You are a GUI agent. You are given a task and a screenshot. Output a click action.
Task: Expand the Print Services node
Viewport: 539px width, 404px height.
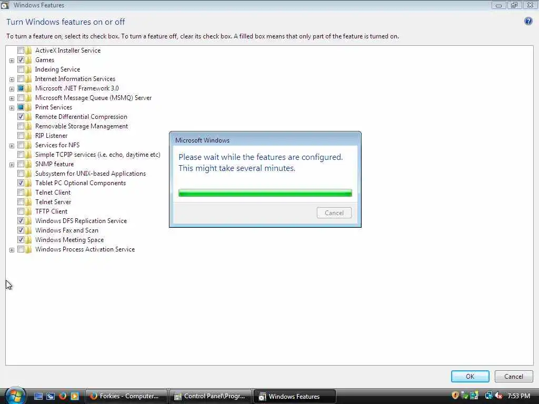click(x=12, y=108)
